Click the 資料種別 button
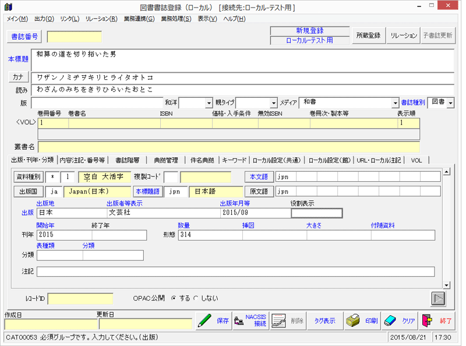The height and width of the screenshot is (346, 466). [29, 177]
